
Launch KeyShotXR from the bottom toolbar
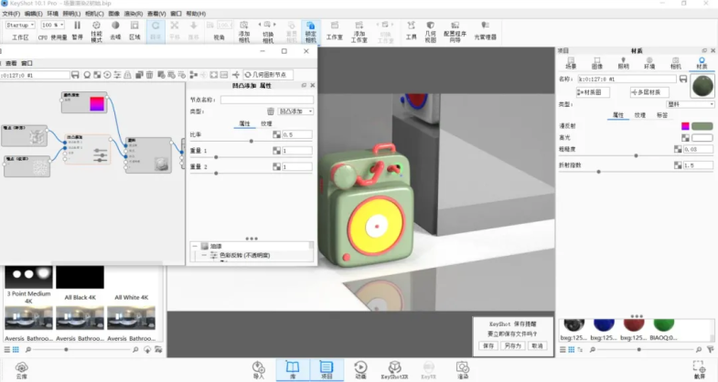point(393,367)
